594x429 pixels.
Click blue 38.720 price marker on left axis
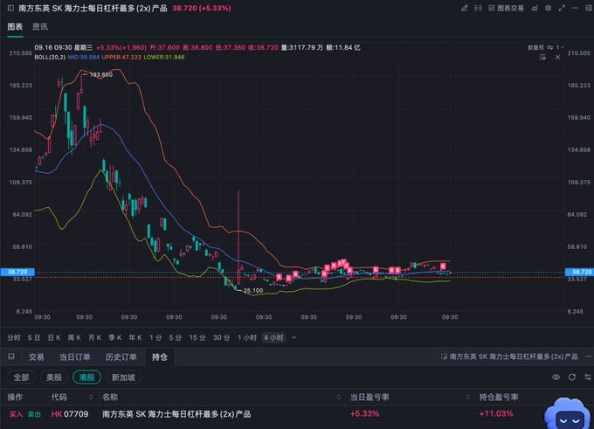coord(17,272)
